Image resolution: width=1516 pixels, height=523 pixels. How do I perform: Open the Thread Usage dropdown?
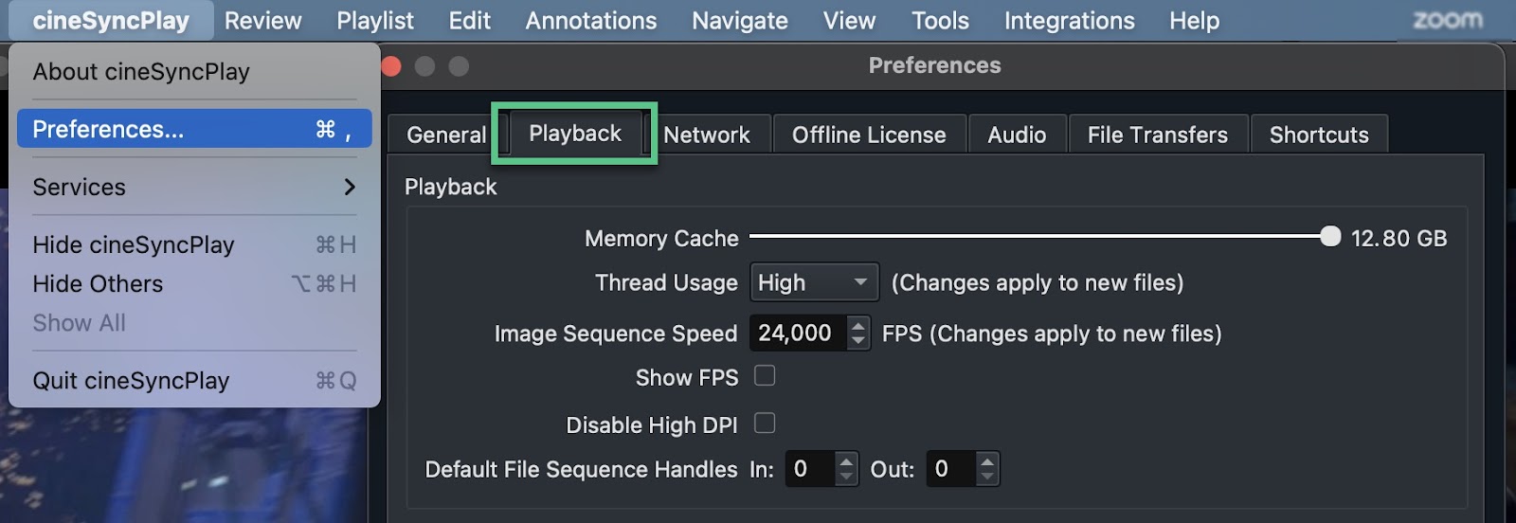[x=814, y=282]
